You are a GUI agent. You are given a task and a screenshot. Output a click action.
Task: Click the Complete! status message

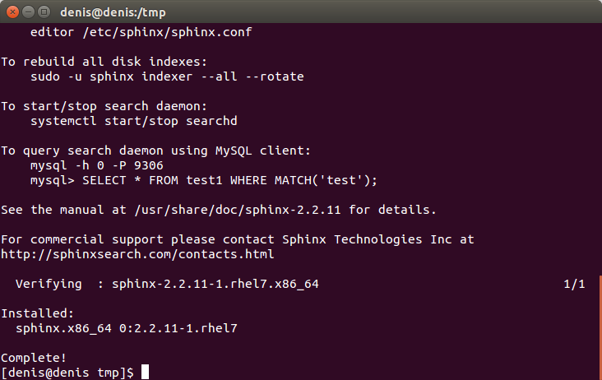(34, 358)
